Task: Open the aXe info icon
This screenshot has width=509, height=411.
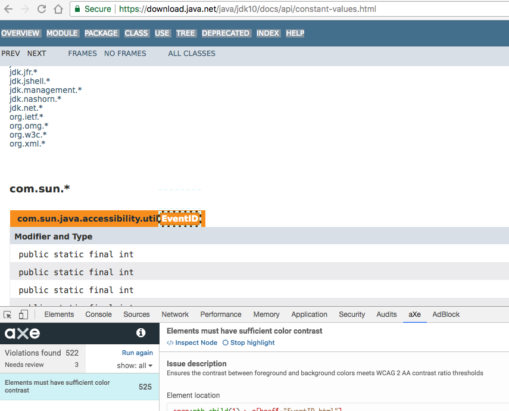Action: (141, 333)
